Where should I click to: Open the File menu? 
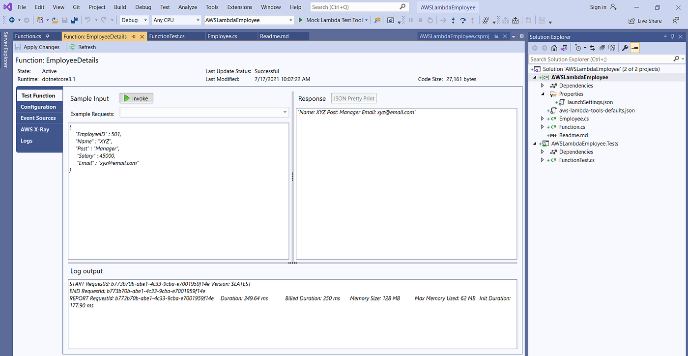tap(22, 7)
